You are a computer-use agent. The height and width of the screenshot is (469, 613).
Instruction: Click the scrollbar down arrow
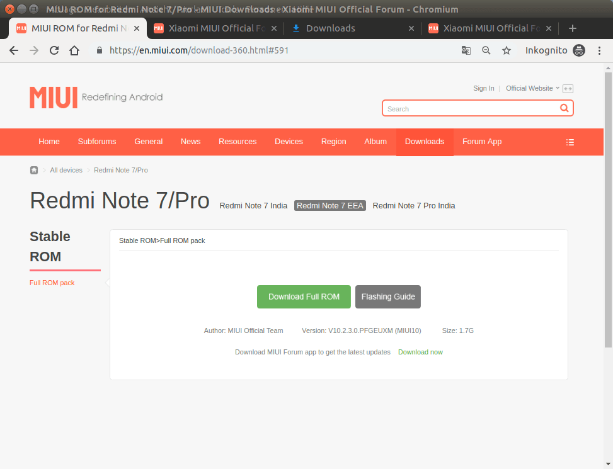608,465
